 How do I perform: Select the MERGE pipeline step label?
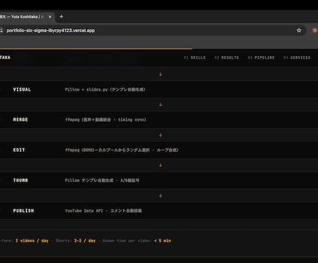[x=21, y=120]
